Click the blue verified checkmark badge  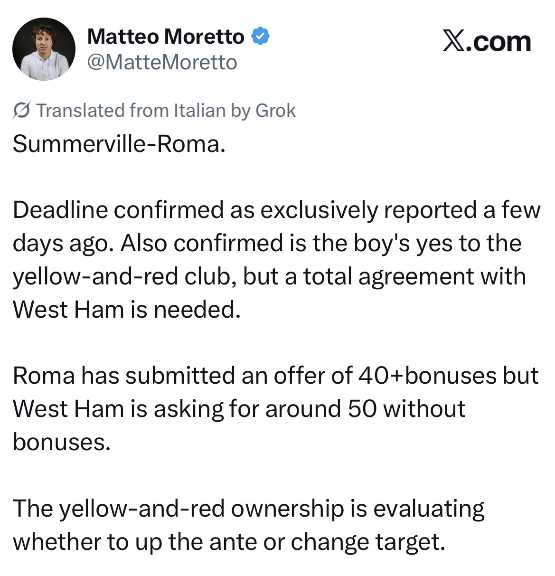(260, 37)
